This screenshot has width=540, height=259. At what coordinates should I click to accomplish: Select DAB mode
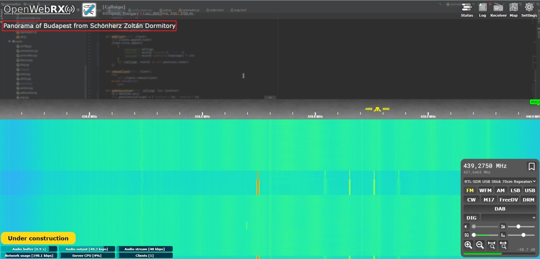[500, 209]
